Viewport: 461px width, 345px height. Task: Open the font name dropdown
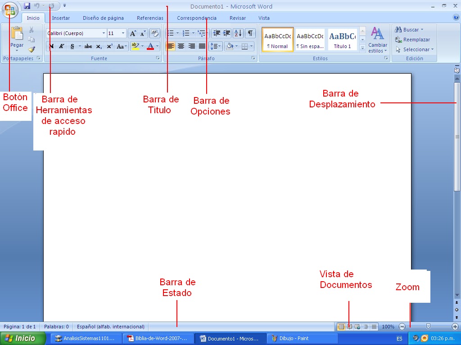pos(104,33)
